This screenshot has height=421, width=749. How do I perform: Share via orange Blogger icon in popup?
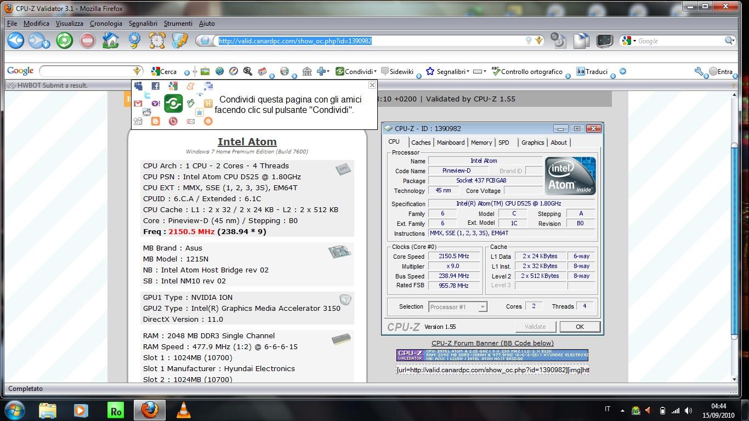[156, 121]
